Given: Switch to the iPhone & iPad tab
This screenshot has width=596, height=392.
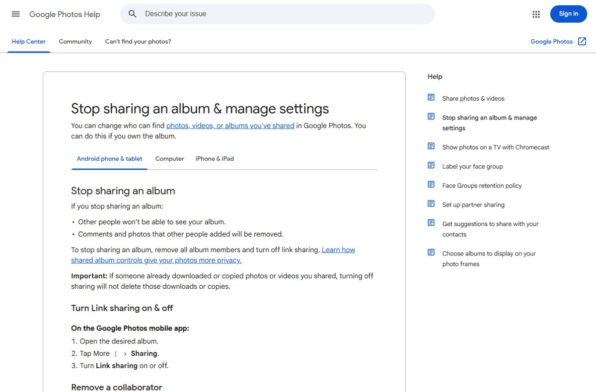Looking at the screenshot, I should pyautogui.click(x=215, y=159).
